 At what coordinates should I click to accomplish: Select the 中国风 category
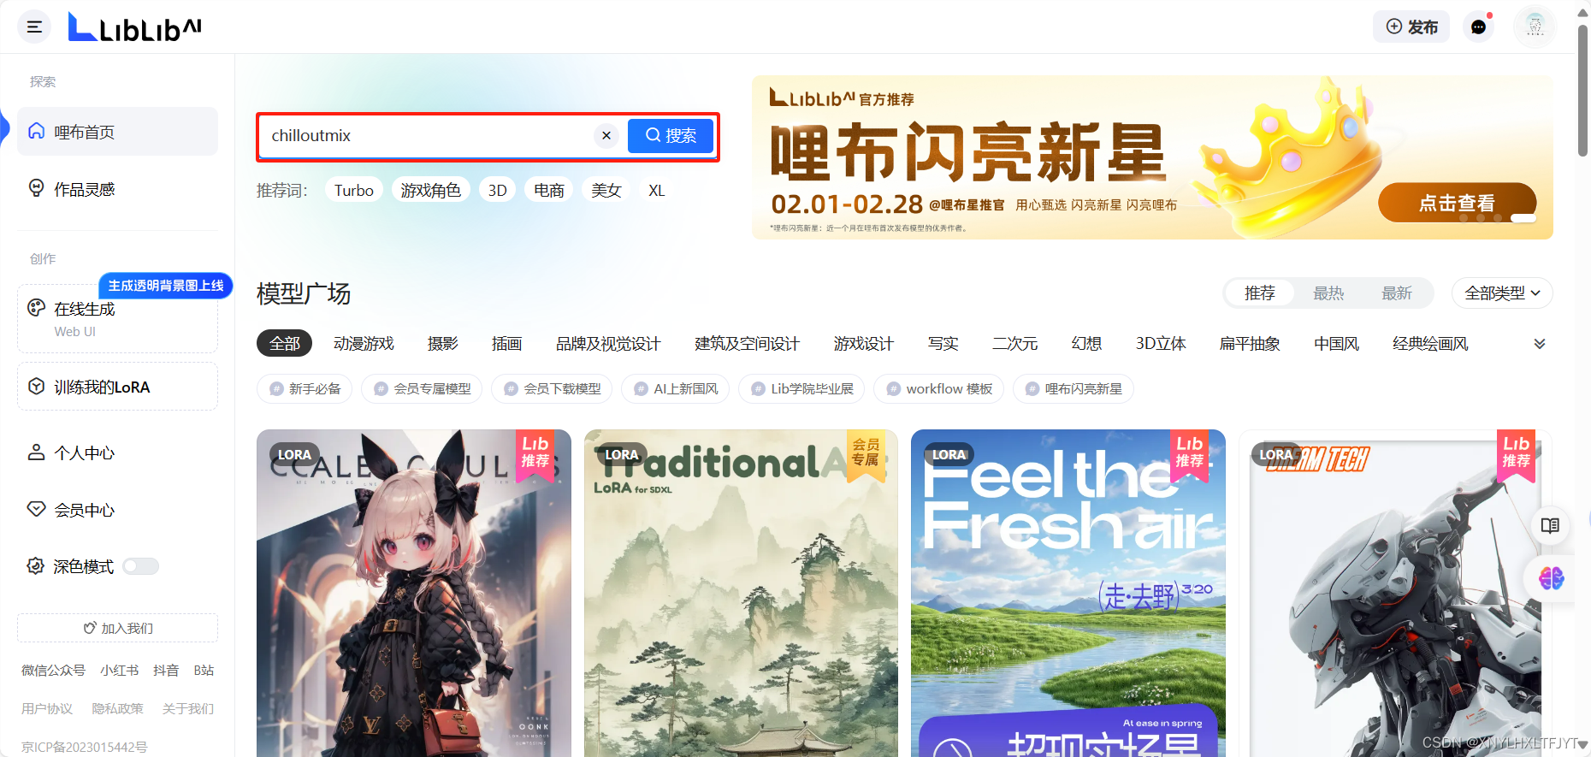pos(1336,343)
